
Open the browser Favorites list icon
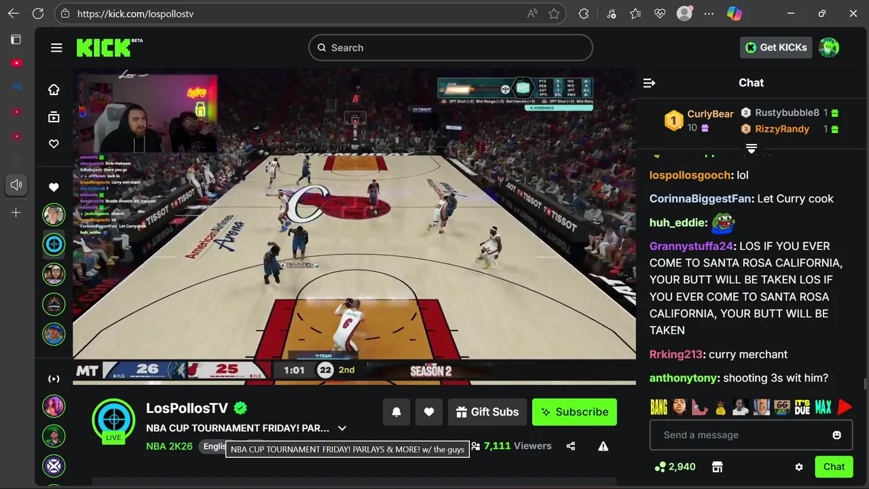pos(635,14)
